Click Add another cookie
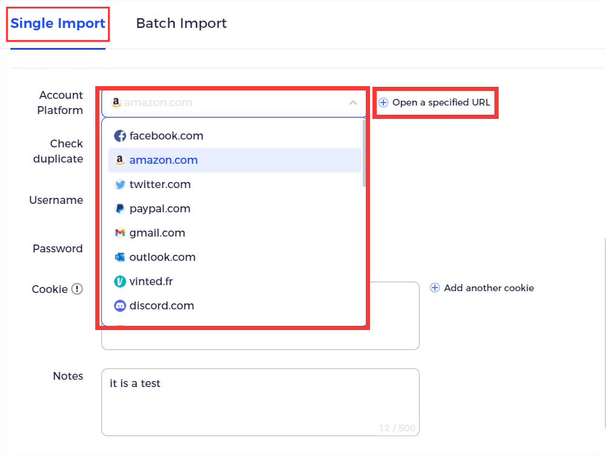Image resolution: width=606 pixels, height=455 pixels. (x=488, y=288)
